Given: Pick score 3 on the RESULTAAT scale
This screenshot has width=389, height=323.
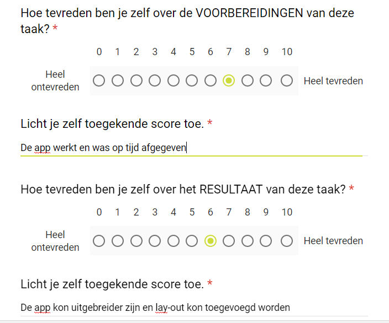Looking at the screenshot, I should coord(155,241).
